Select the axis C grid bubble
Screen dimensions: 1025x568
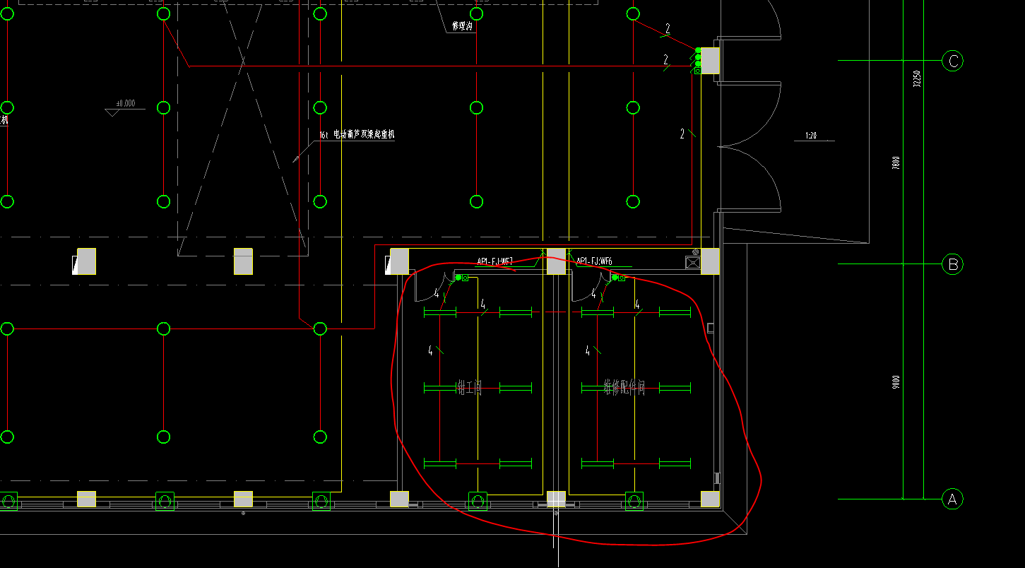click(952, 61)
